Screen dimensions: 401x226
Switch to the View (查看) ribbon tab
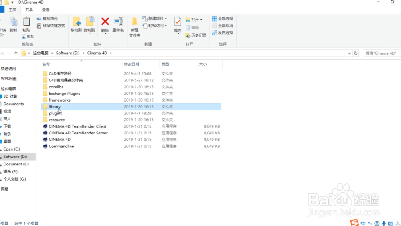pyautogui.click(x=46, y=10)
